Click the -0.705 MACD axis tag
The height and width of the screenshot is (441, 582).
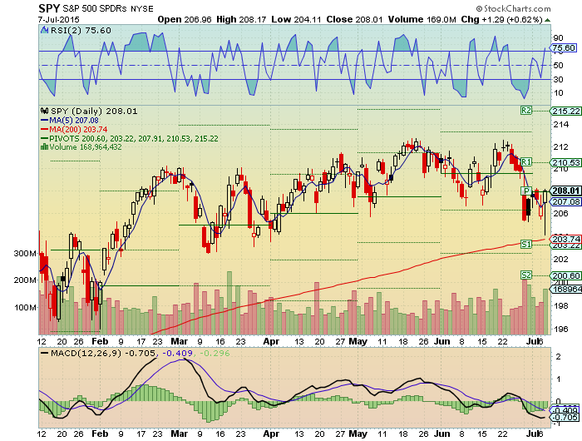point(565,418)
